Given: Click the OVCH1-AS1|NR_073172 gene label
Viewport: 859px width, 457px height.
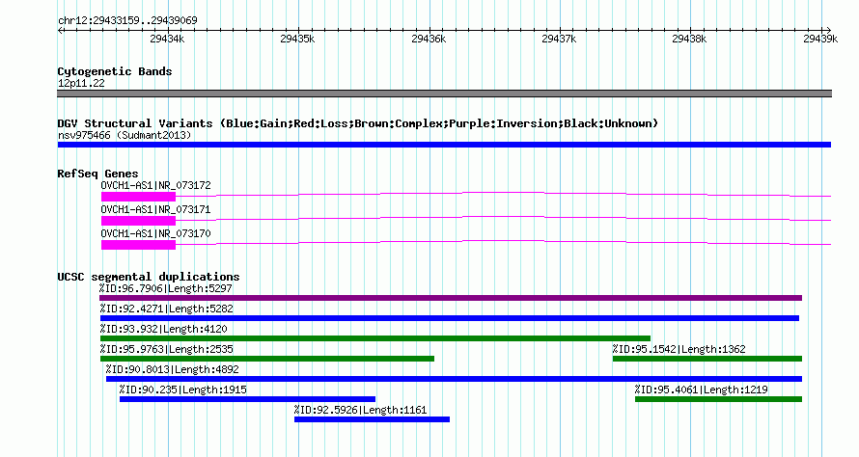Looking at the screenshot, I should (155, 185).
